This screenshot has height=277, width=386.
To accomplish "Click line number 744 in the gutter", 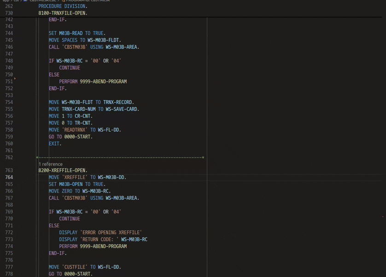I will [x=9, y=33].
